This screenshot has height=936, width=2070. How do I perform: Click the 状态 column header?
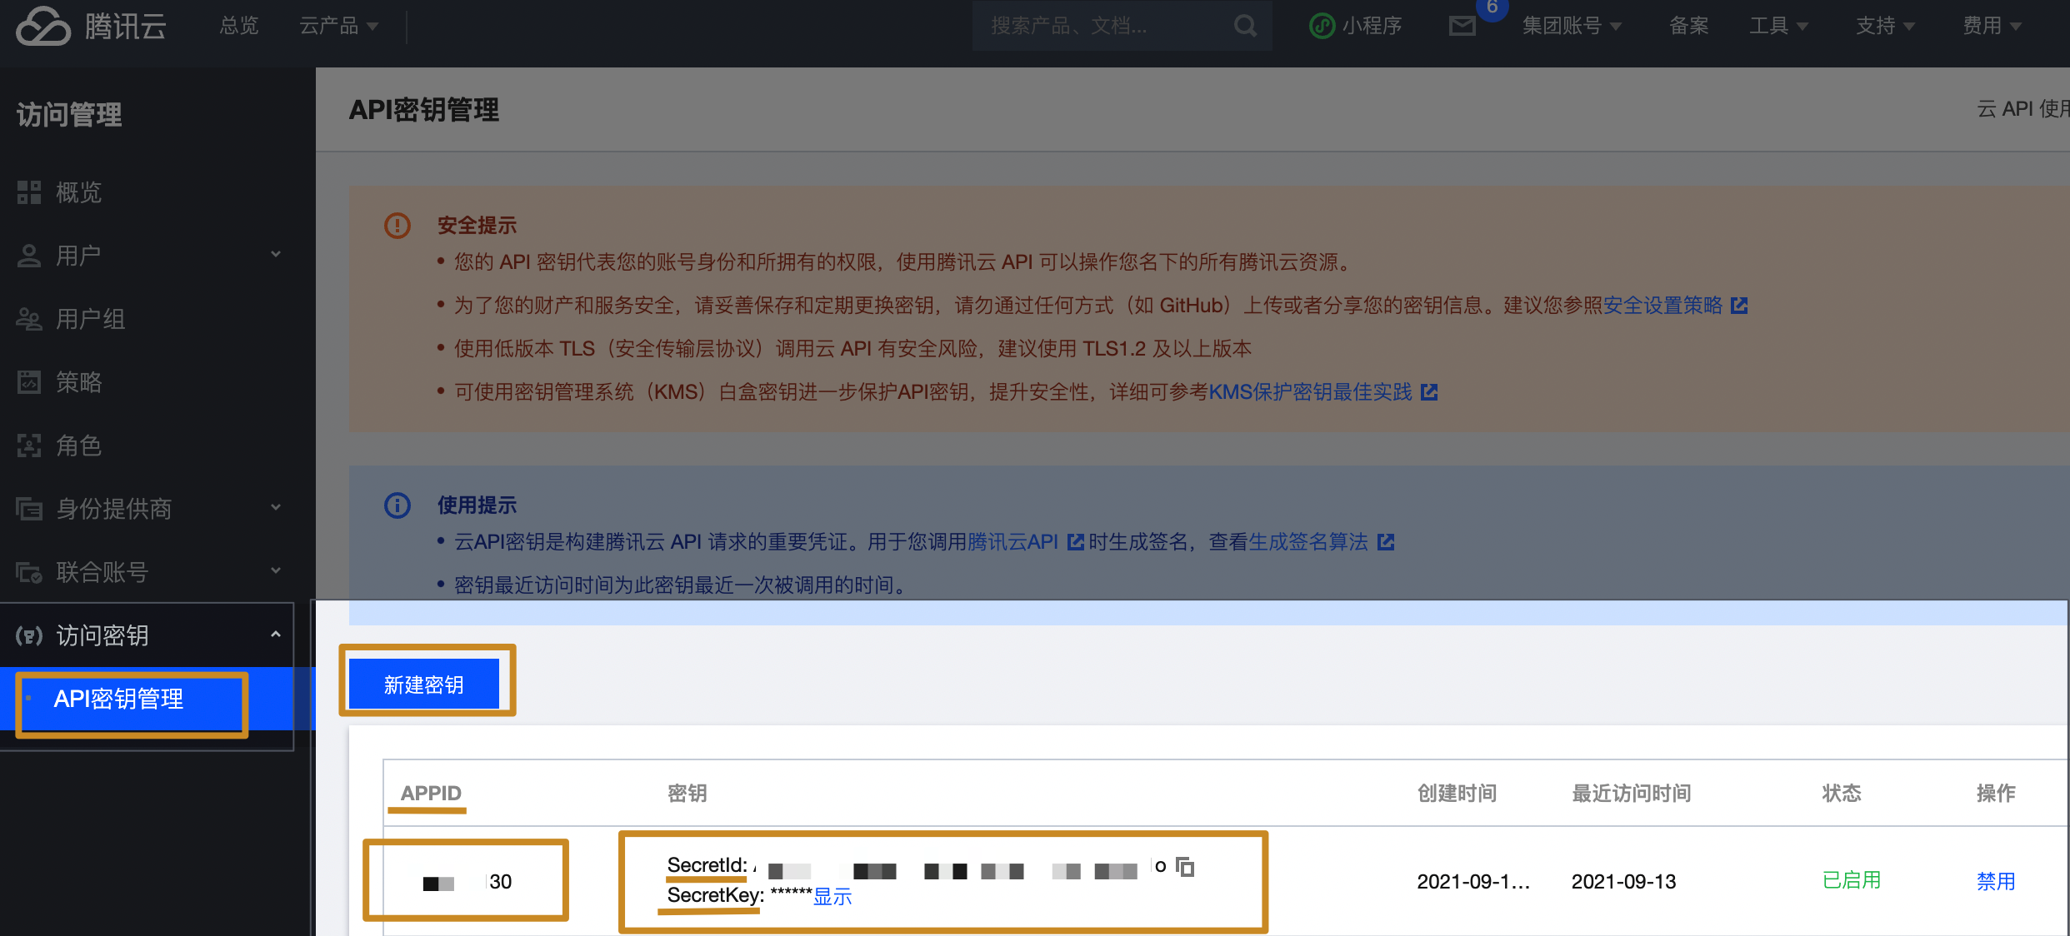pyautogui.click(x=1842, y=793)
